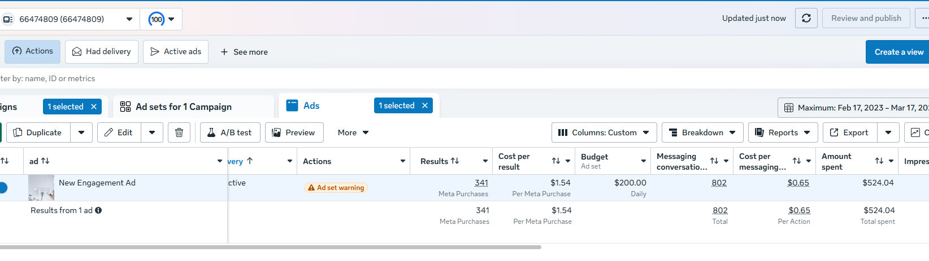The image size is (929, 261).
Task: Refresh the ads data
Action: pos(806,18)
